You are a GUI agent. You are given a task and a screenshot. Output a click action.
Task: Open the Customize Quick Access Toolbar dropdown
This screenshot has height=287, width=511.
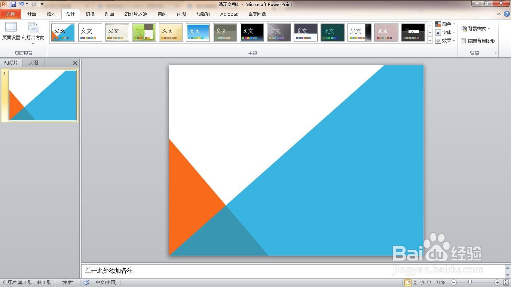pyautogui.click(x=42, y=4)
